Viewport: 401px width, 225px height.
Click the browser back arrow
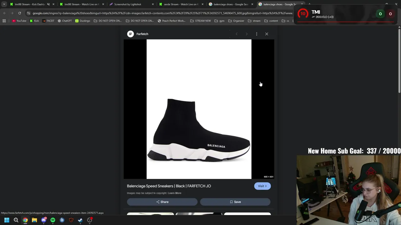tap(4, 13)
